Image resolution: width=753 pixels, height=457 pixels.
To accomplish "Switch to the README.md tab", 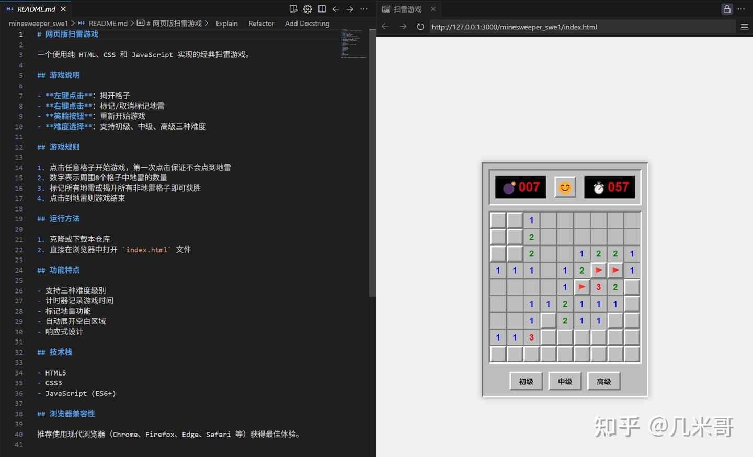I will point(35,9).
